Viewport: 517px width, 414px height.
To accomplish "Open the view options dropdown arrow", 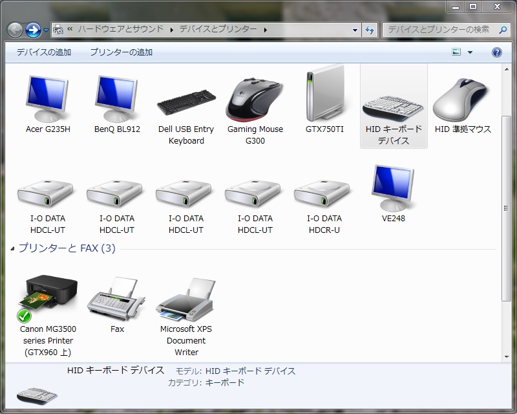I will [470, 52].
